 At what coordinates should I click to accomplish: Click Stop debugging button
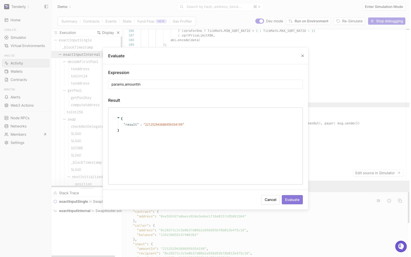click(387, 21)
